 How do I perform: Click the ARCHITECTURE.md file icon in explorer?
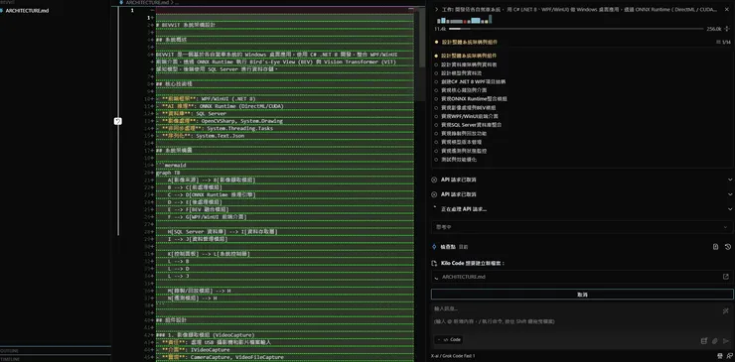point(2,10)
